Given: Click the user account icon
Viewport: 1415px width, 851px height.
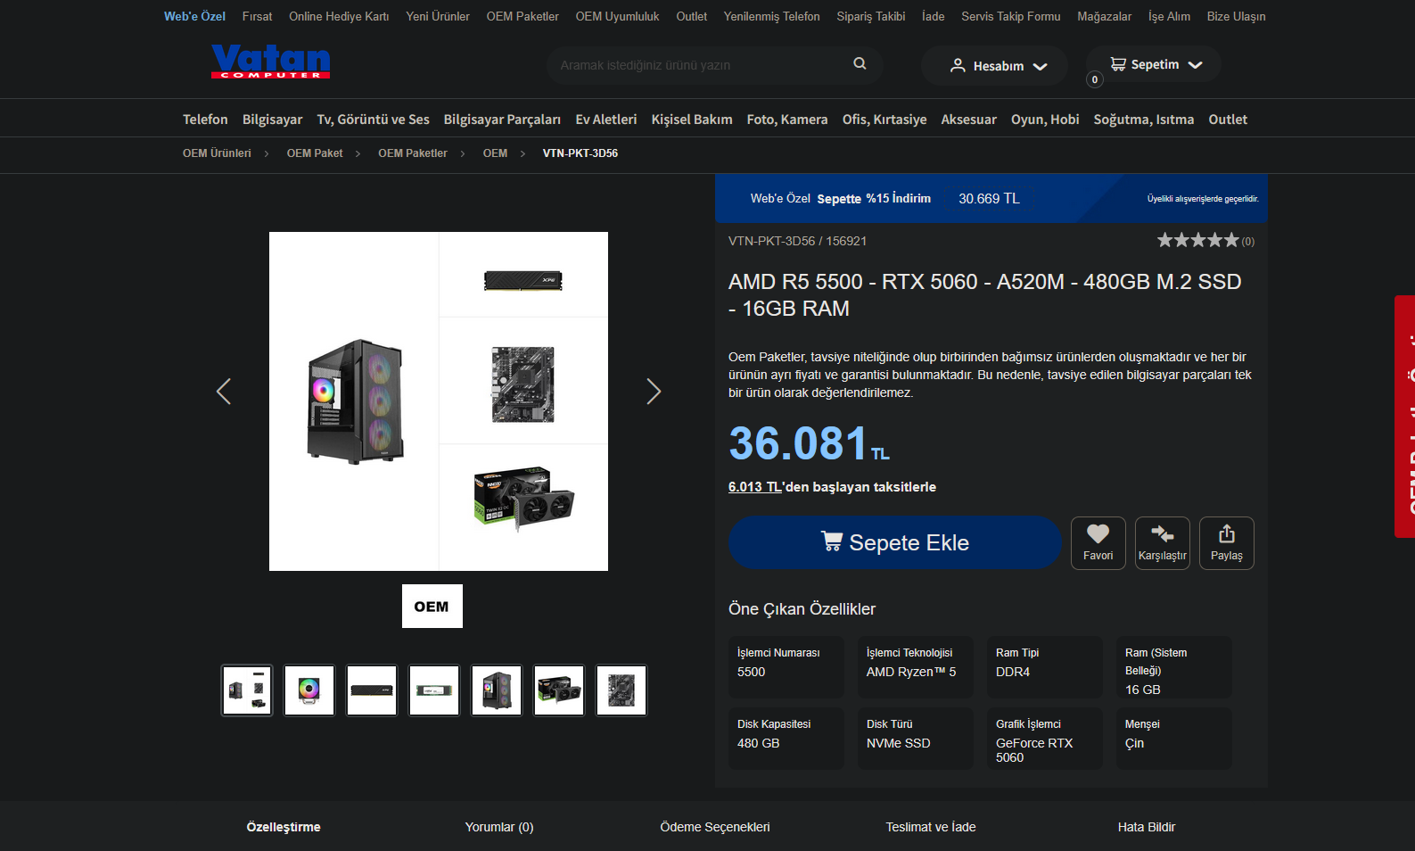Looking at the screenshot, I should [958, 66].
